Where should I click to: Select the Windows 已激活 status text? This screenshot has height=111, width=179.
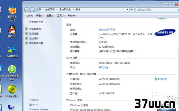coord(79,105)
